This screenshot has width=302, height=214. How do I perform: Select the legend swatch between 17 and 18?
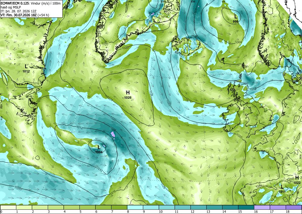(278, 207)
